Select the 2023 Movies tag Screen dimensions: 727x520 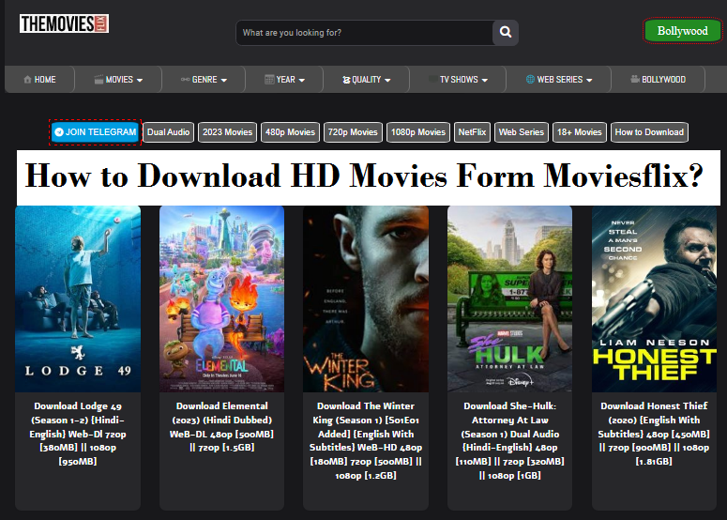point(227,132)
